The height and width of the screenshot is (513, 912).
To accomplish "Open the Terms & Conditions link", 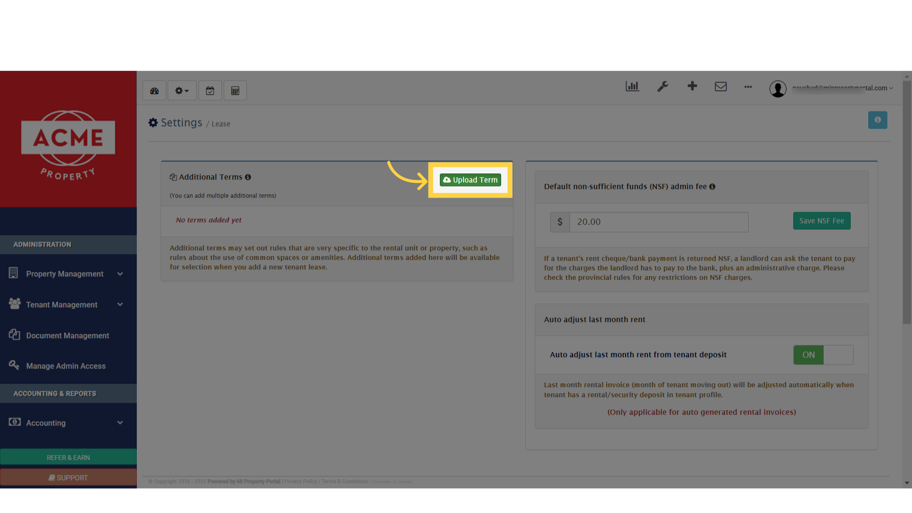I will coord(344,482).
